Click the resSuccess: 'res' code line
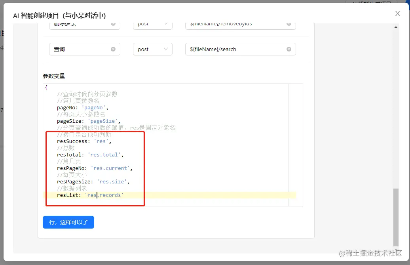Screen dimensions: 410x265 84,141
